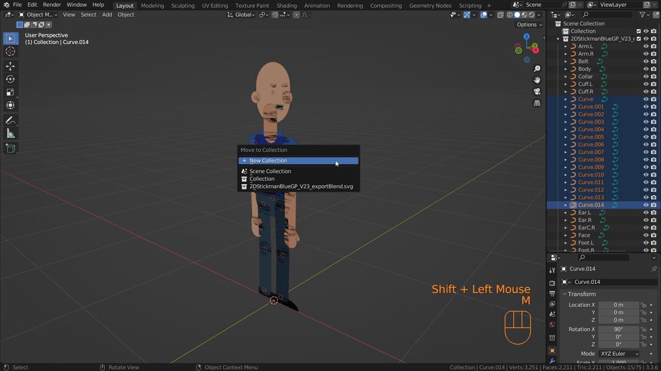Toggle visibility of Face object
The width and height of the screenshot is (661, 371).
pos(646,235)
